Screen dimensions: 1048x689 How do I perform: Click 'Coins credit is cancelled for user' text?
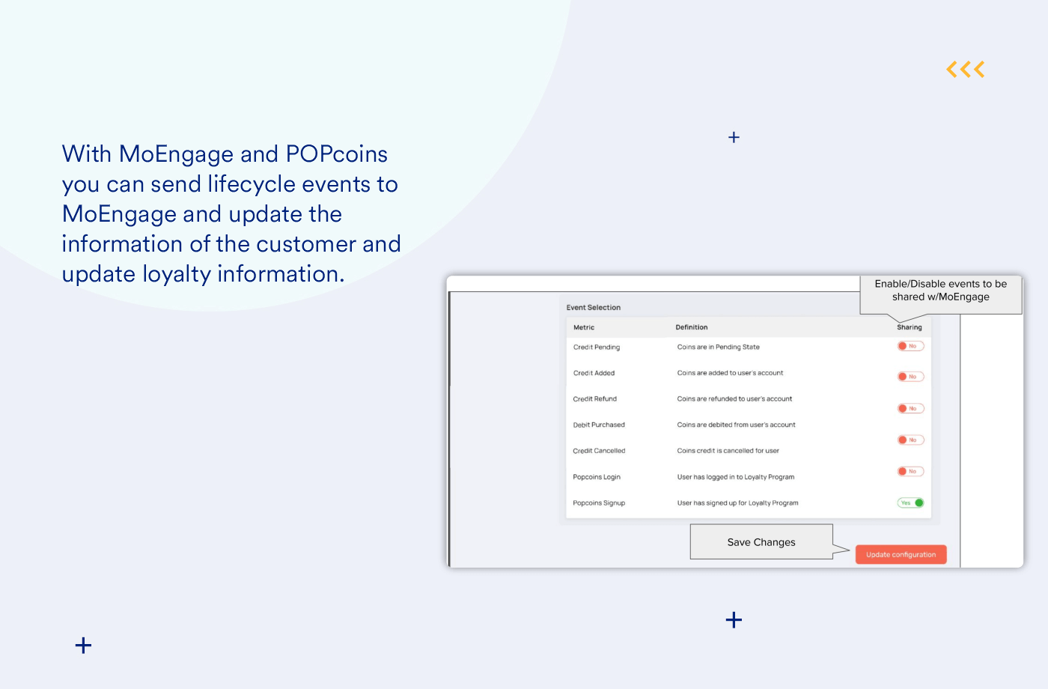[728, 451]
